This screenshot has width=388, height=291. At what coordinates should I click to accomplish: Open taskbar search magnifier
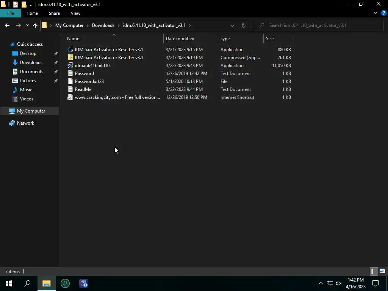[27, 283]
